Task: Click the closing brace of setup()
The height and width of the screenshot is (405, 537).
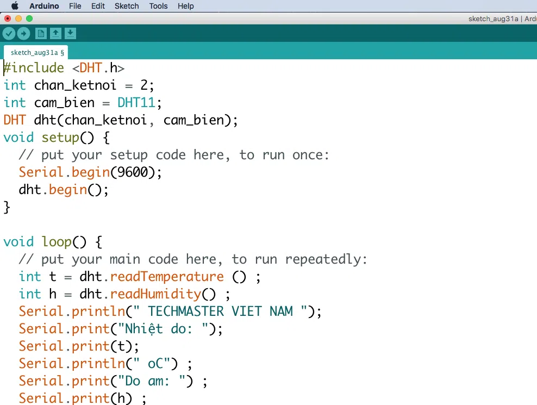Action: point(7,207)
